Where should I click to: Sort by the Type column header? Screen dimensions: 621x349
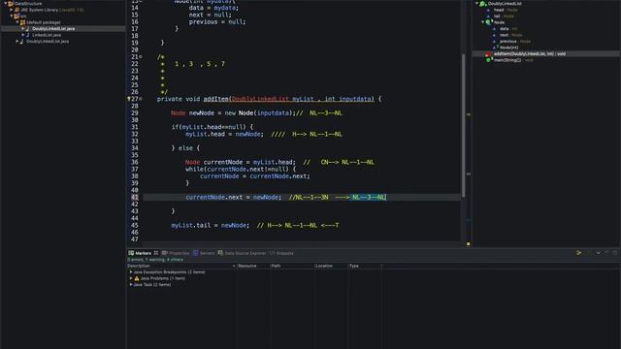pyautogui.click(x=365, y=266)
